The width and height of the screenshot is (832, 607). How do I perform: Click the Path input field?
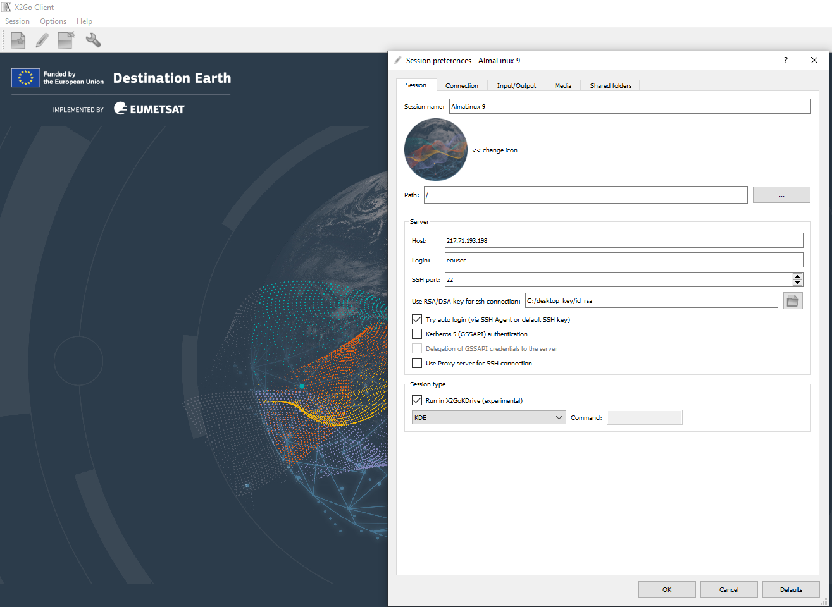point(586,195)
